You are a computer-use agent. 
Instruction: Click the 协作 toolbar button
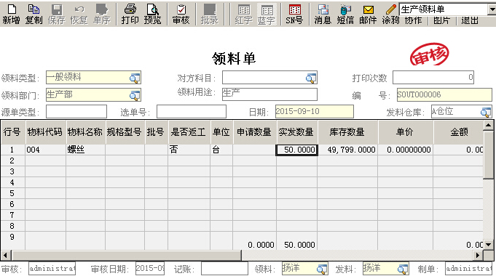(414, 20)
